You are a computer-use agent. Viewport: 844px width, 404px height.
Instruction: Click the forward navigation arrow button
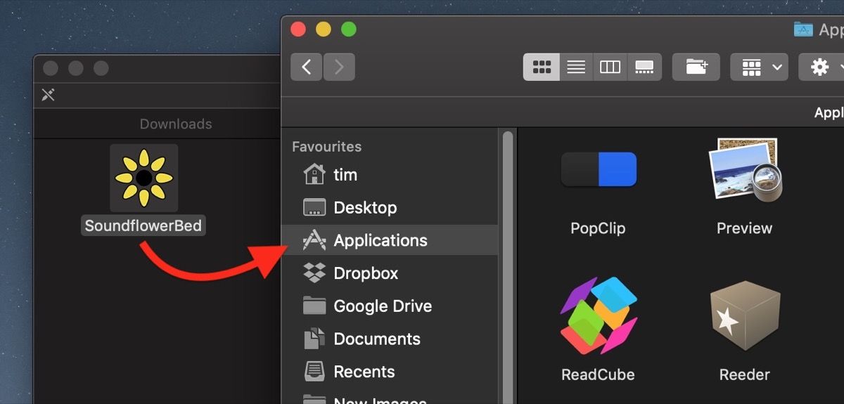[x=339, y=67]
